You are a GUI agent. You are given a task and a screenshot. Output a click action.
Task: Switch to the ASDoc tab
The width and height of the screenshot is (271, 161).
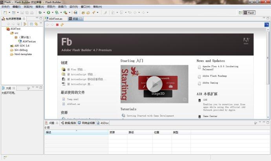tap(103, 123)
